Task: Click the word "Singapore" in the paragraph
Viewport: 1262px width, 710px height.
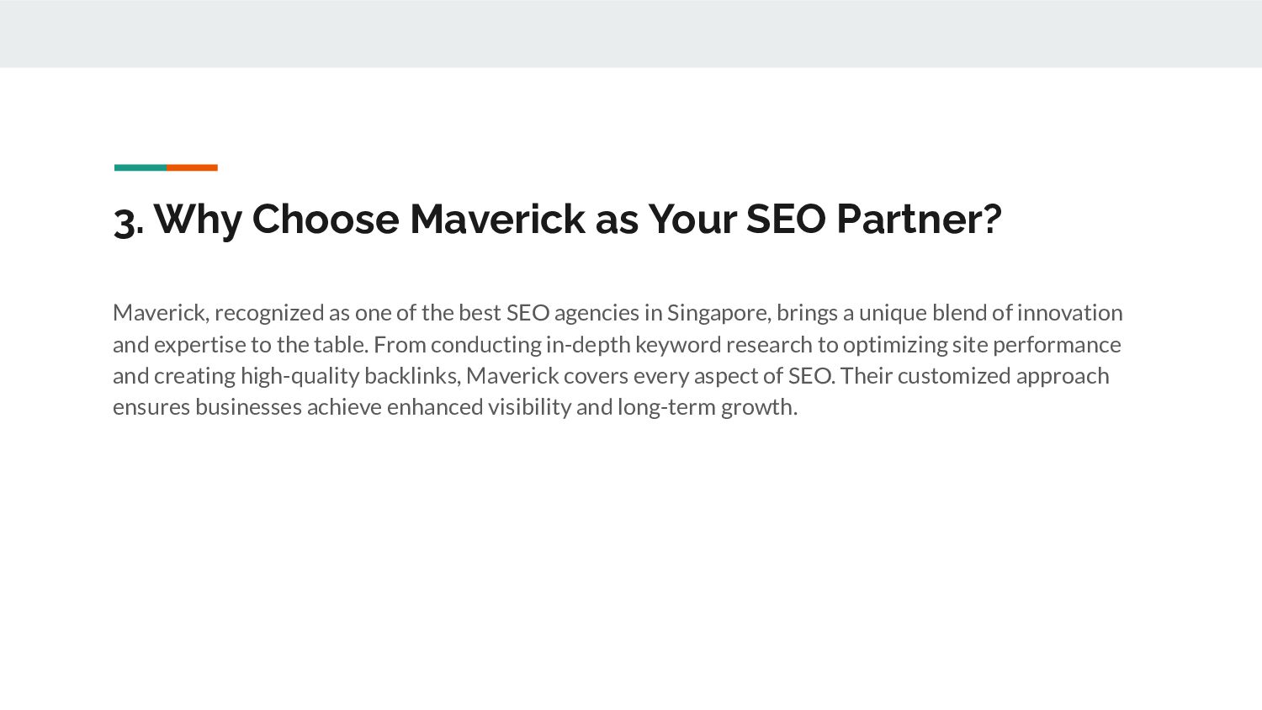Action: click(718, 313)
